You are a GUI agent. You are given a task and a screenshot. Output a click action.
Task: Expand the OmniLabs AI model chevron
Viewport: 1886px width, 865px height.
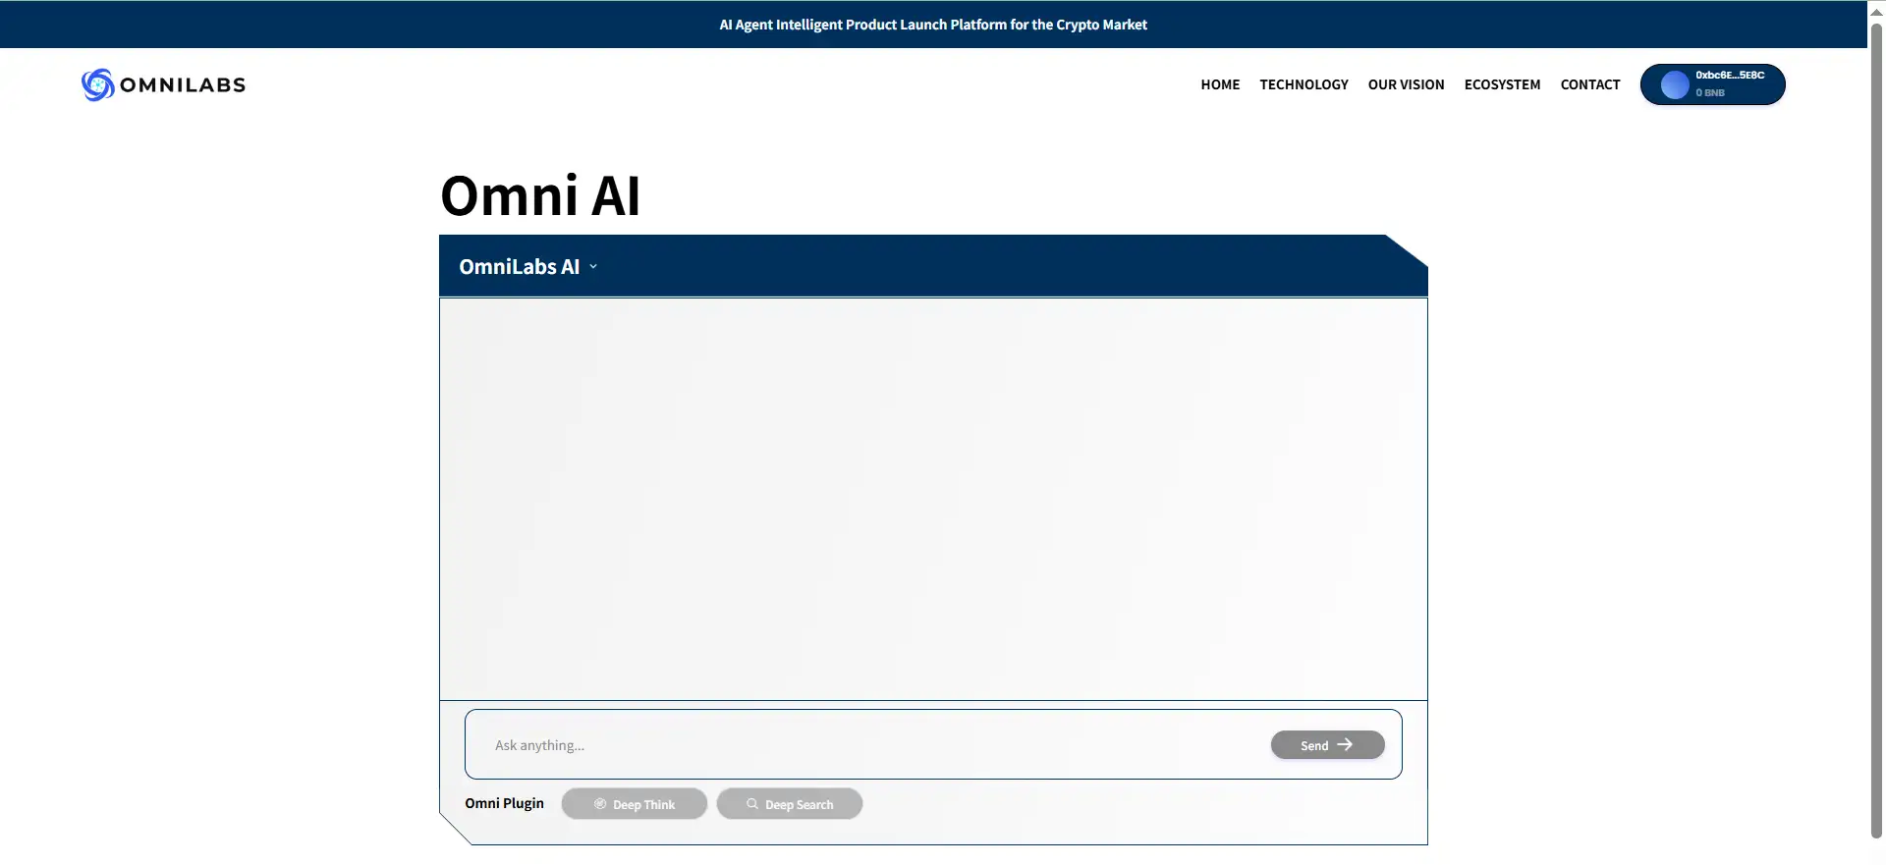point(593,267)
